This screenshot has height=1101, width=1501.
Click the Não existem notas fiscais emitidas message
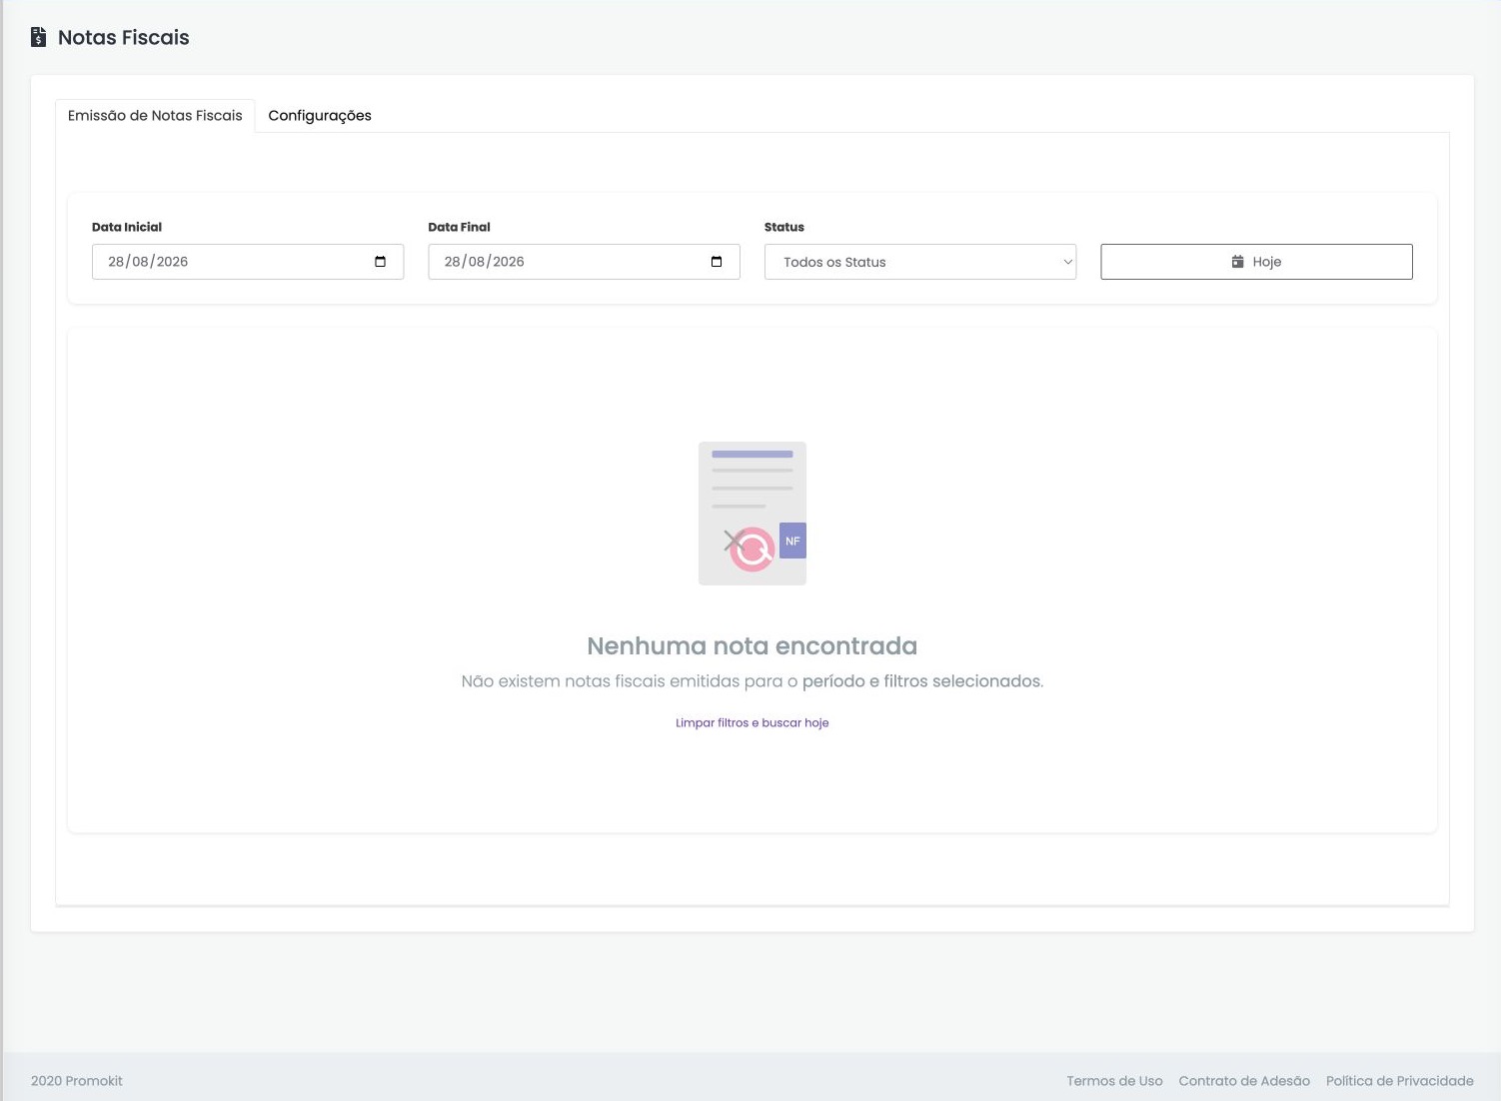click(x=752, y=681)
